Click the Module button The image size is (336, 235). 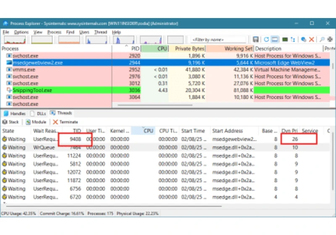36,122
